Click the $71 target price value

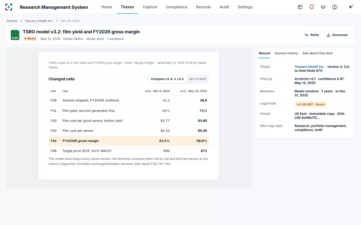pyautogui.click(x=204, y=151)
